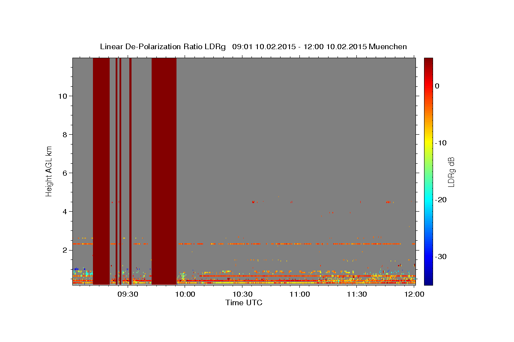Click the 'Height AGL km' axis label
Screen dimensions: 514x342
[49, 171]
